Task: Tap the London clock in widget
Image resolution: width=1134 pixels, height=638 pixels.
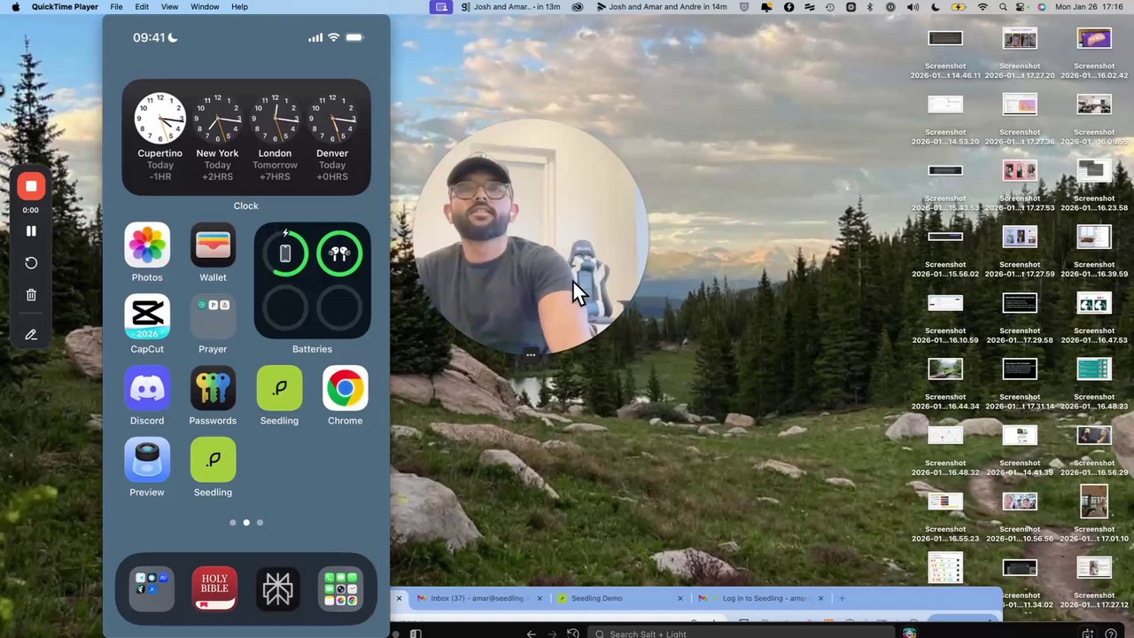Action: click(275, 118)
